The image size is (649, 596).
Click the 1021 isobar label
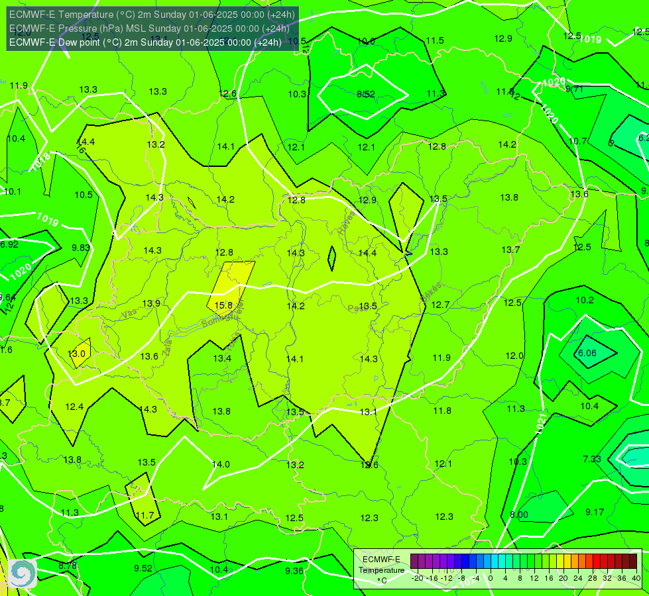pyautogui.click(x=542, y=423)
